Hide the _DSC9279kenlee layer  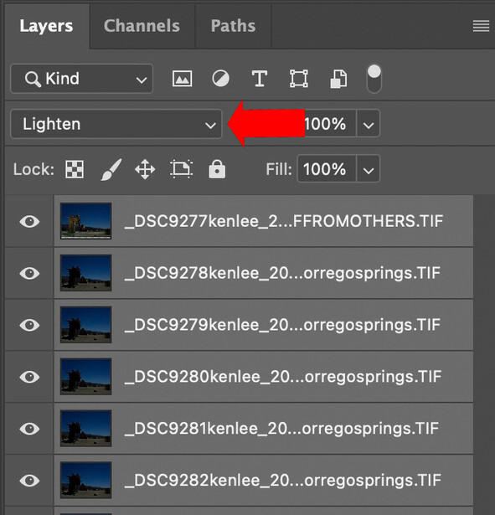click(29, 325)
